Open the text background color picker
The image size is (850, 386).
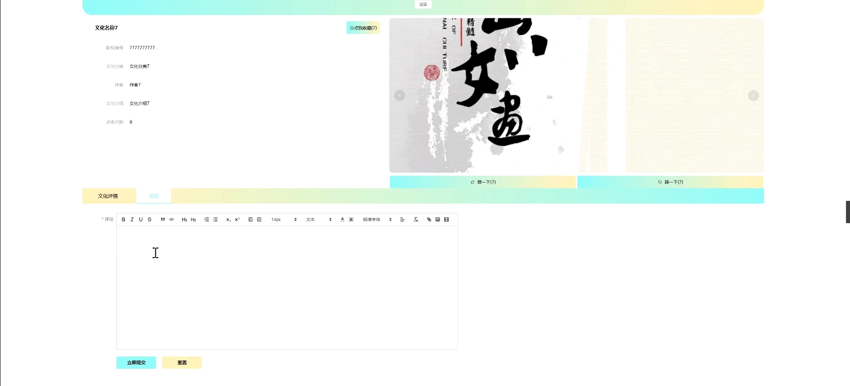coord(351,220)
